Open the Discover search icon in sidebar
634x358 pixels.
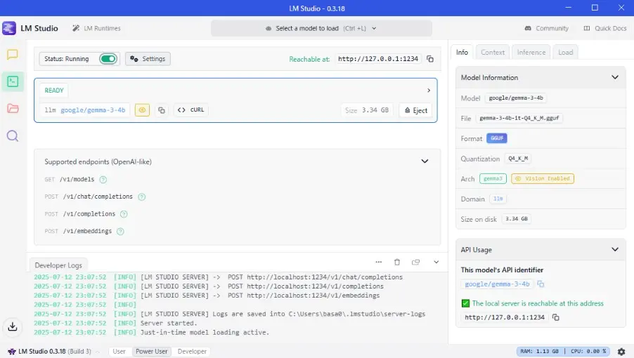[13, 135]
